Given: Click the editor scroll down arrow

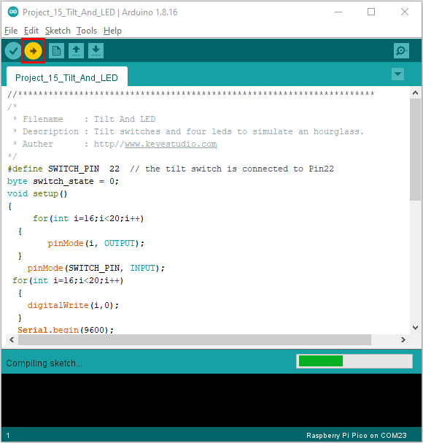Looking at the screenshot, I should 415,328.
